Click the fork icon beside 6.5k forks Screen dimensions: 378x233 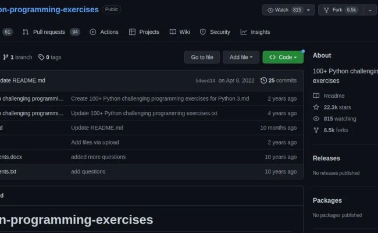[x=316, y=130]
